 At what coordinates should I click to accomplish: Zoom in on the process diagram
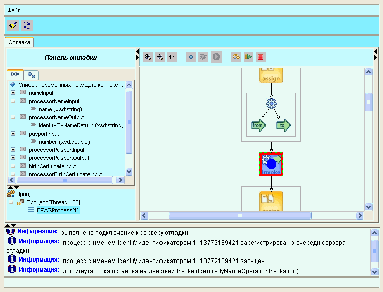pos(148,57)
